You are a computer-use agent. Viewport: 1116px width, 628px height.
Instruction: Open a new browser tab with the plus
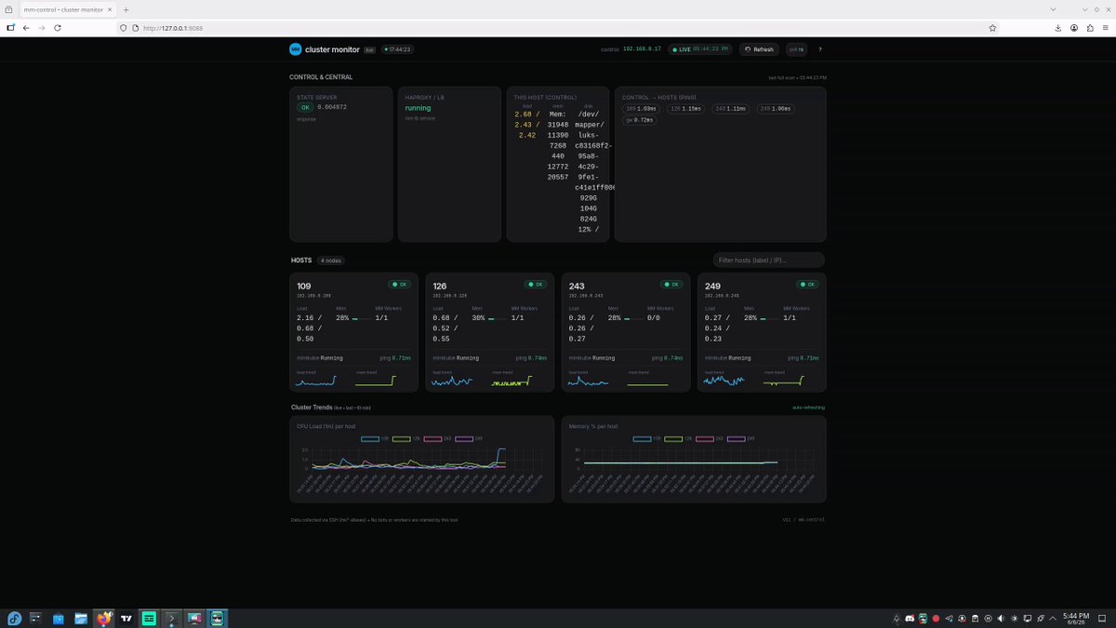[x=126, y=9]
